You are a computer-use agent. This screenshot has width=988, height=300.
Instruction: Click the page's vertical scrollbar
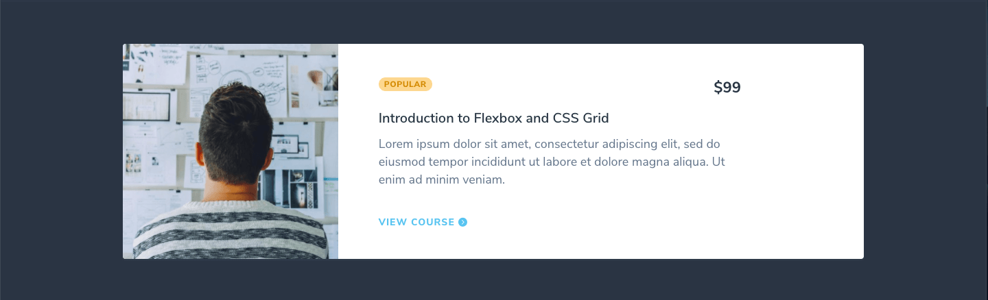point(986,150)
